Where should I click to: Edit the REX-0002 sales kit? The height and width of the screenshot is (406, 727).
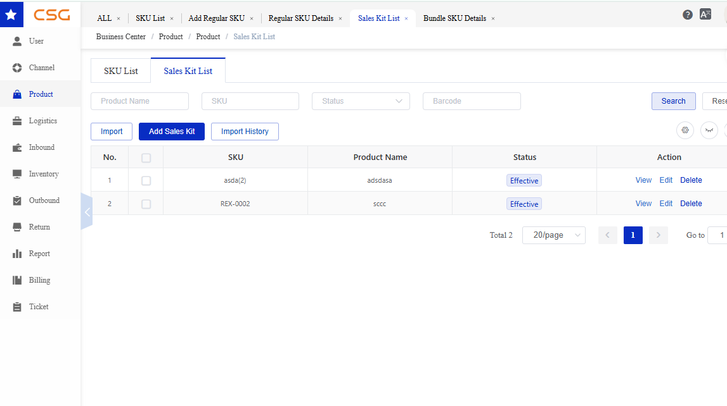[666, 204]
